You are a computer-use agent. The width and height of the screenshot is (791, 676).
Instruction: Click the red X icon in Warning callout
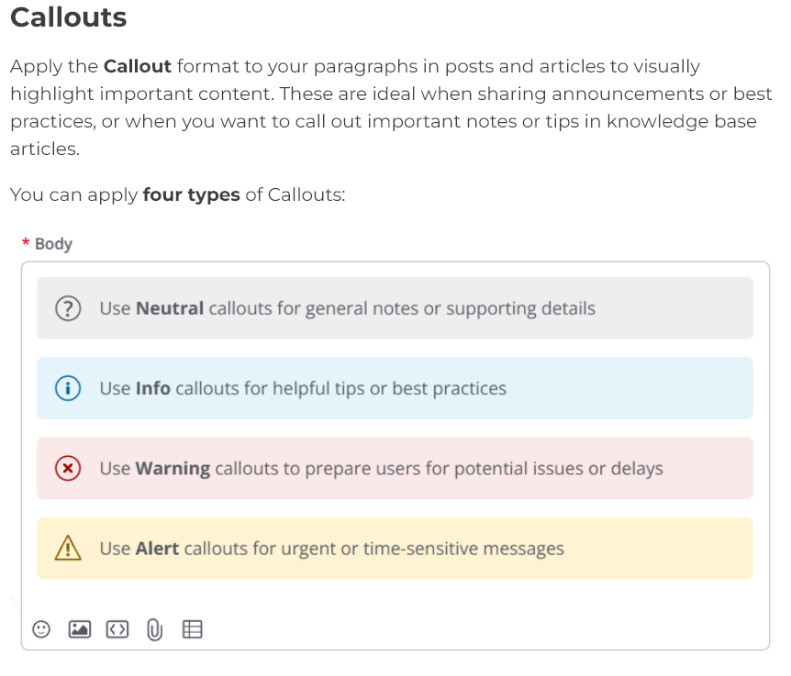coord(68,469)
